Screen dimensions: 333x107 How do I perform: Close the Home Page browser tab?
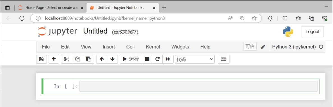pos(82,8)
